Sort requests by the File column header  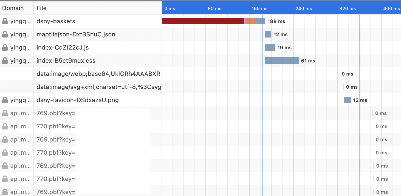(x=42, y=8)
